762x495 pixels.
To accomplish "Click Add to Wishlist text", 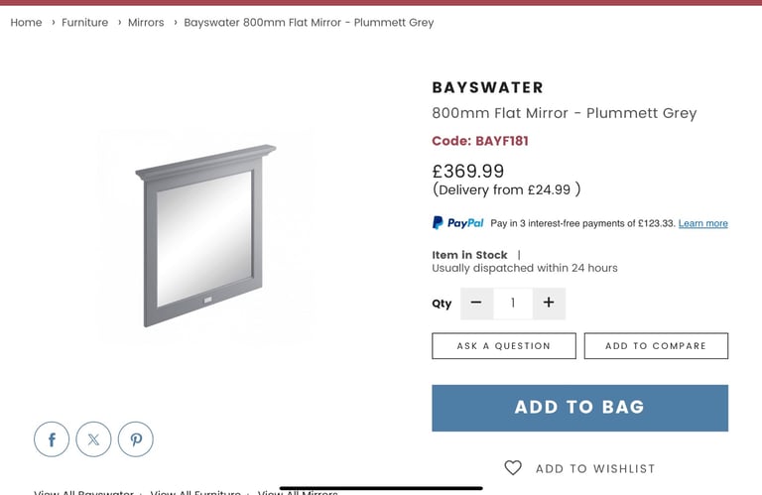I will (595, 469).
